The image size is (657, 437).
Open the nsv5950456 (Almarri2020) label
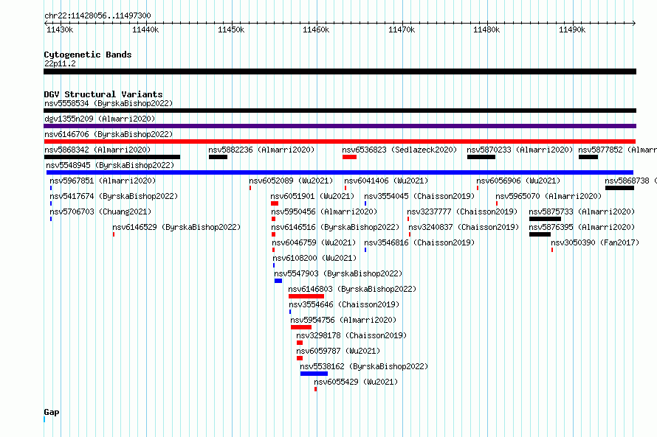tap(324, 211)
